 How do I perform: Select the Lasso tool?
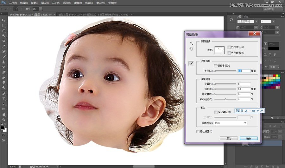point(3,30)
